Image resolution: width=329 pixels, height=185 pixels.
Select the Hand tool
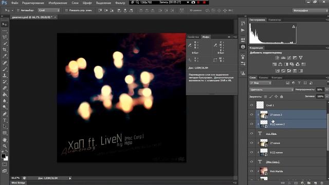[x=5, y=140]
